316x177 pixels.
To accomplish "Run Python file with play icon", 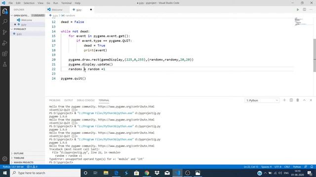I will tap(298, 10).
